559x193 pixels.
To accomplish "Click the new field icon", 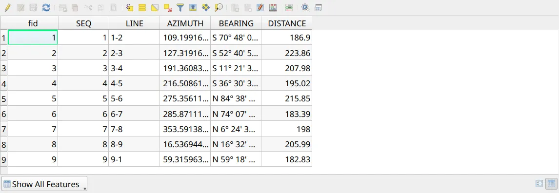I will [235, 7].
